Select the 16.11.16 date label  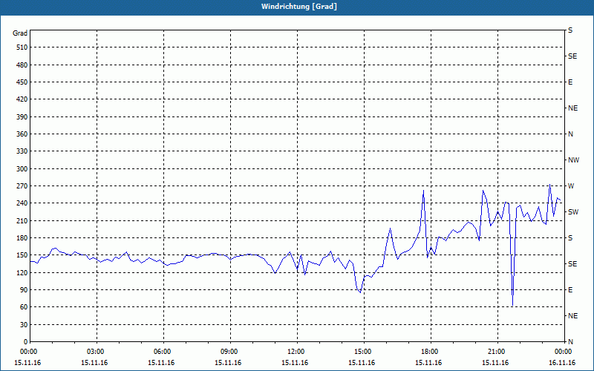pyautogui.click(x=562, y=363)
